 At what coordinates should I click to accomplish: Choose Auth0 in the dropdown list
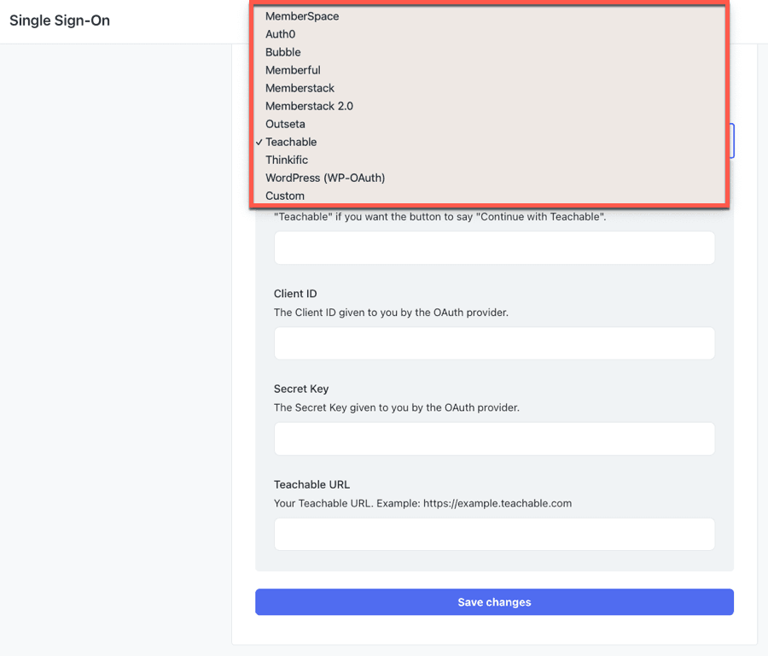click(x=281, y=34)
